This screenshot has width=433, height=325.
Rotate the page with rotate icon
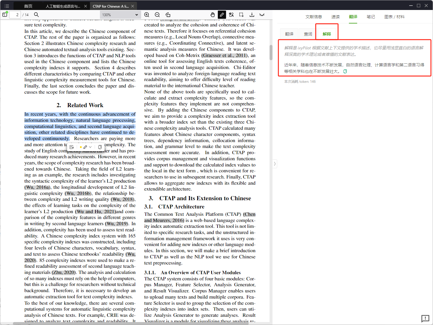pos(168,15)
